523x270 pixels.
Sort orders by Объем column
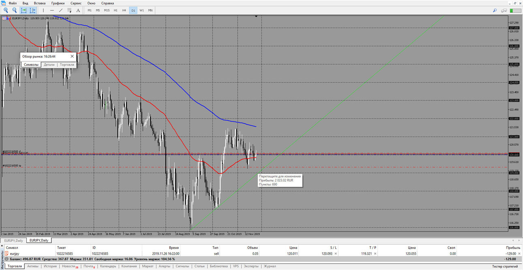point(252,247)
